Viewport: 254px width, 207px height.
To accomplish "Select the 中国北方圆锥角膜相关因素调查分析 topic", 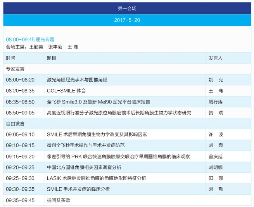I will pos(84,167).
